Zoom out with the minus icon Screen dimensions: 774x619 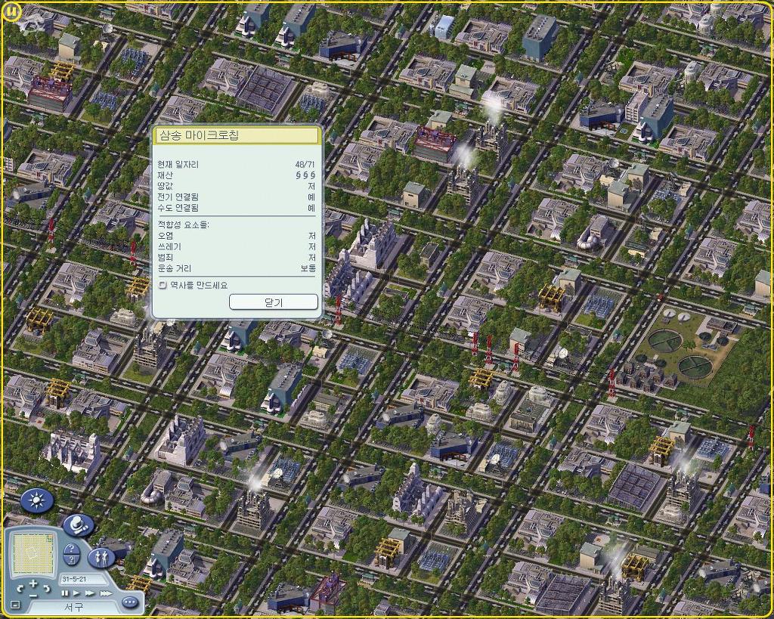pos(33,596)
